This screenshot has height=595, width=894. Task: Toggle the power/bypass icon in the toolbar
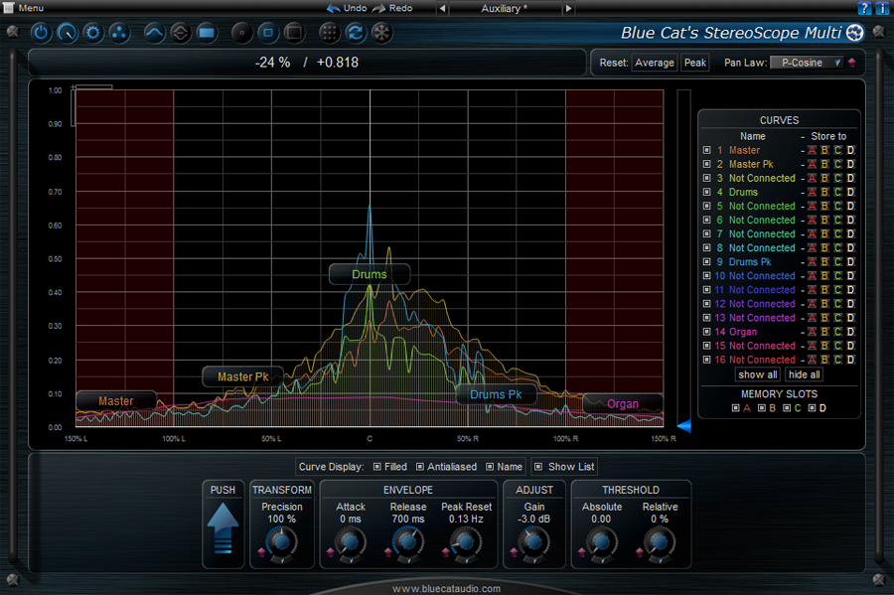[41, 33]
